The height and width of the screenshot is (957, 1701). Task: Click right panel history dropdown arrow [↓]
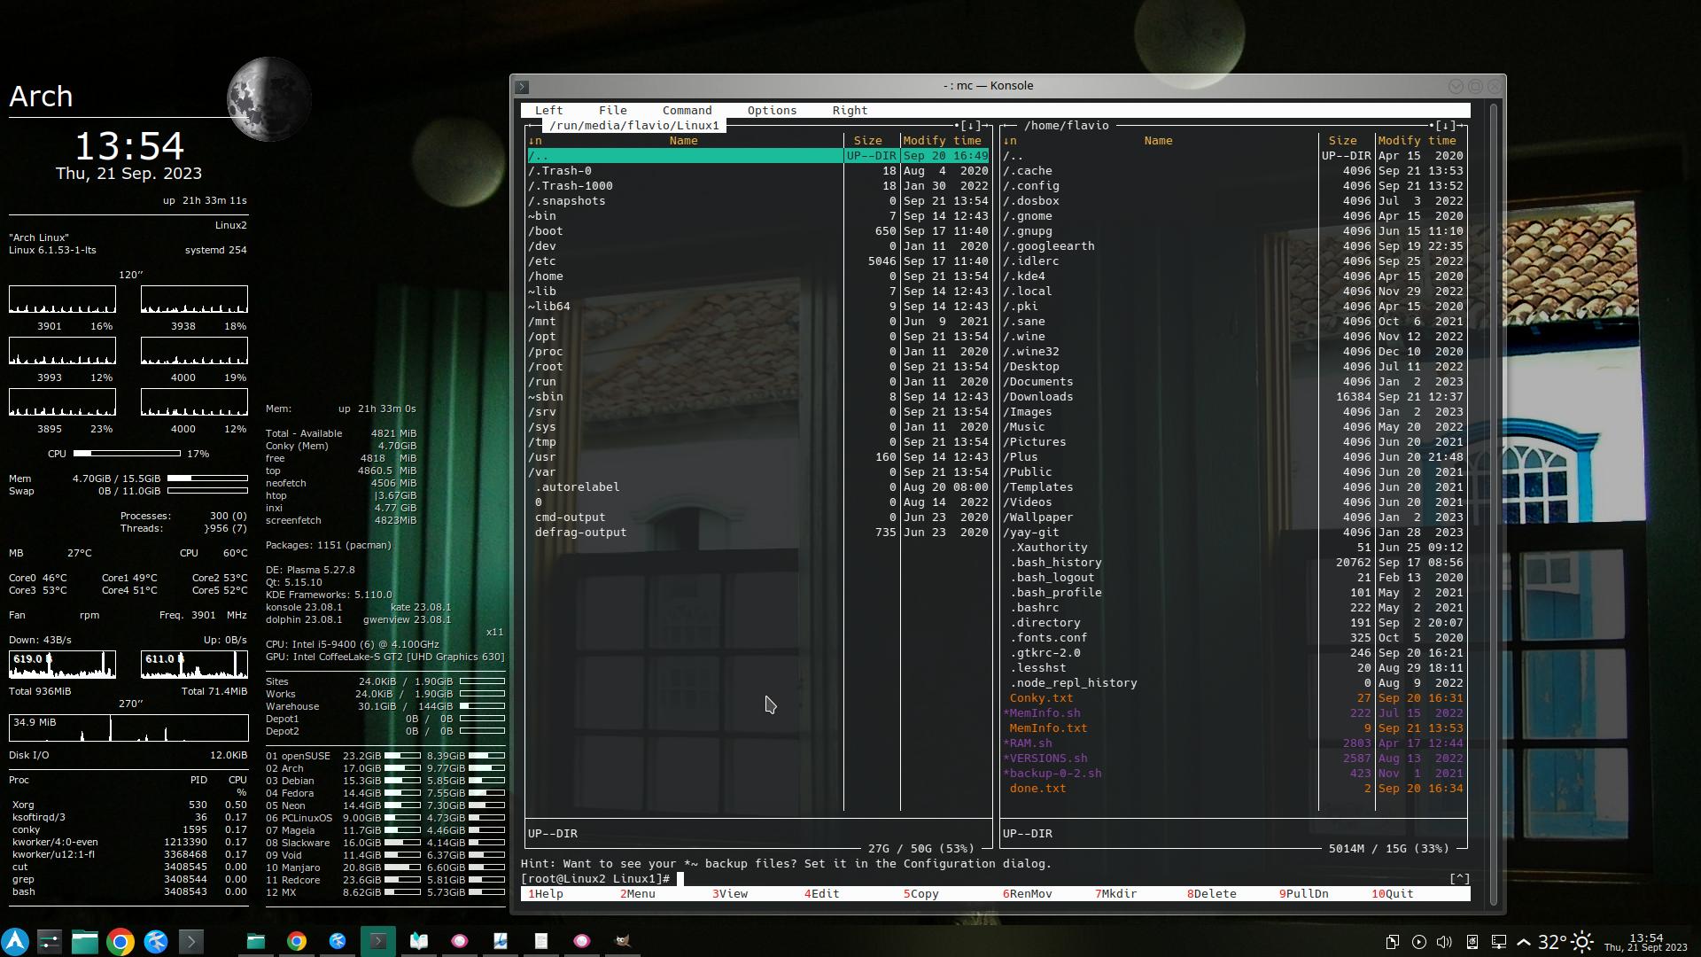[1445, 126]
